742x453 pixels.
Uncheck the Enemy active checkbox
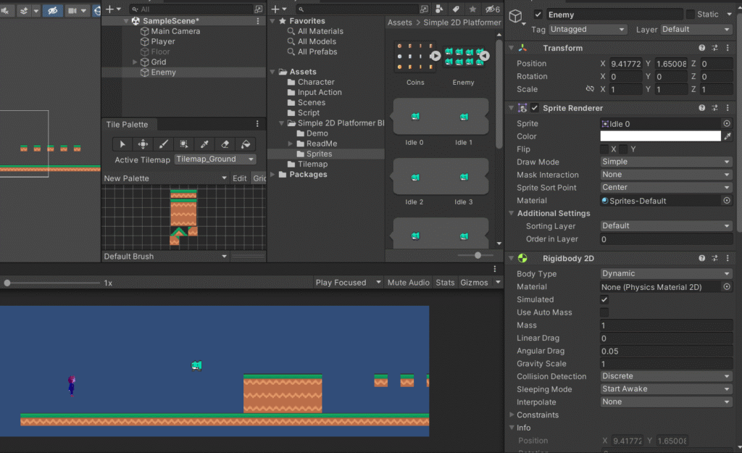(x=538, y=14)
